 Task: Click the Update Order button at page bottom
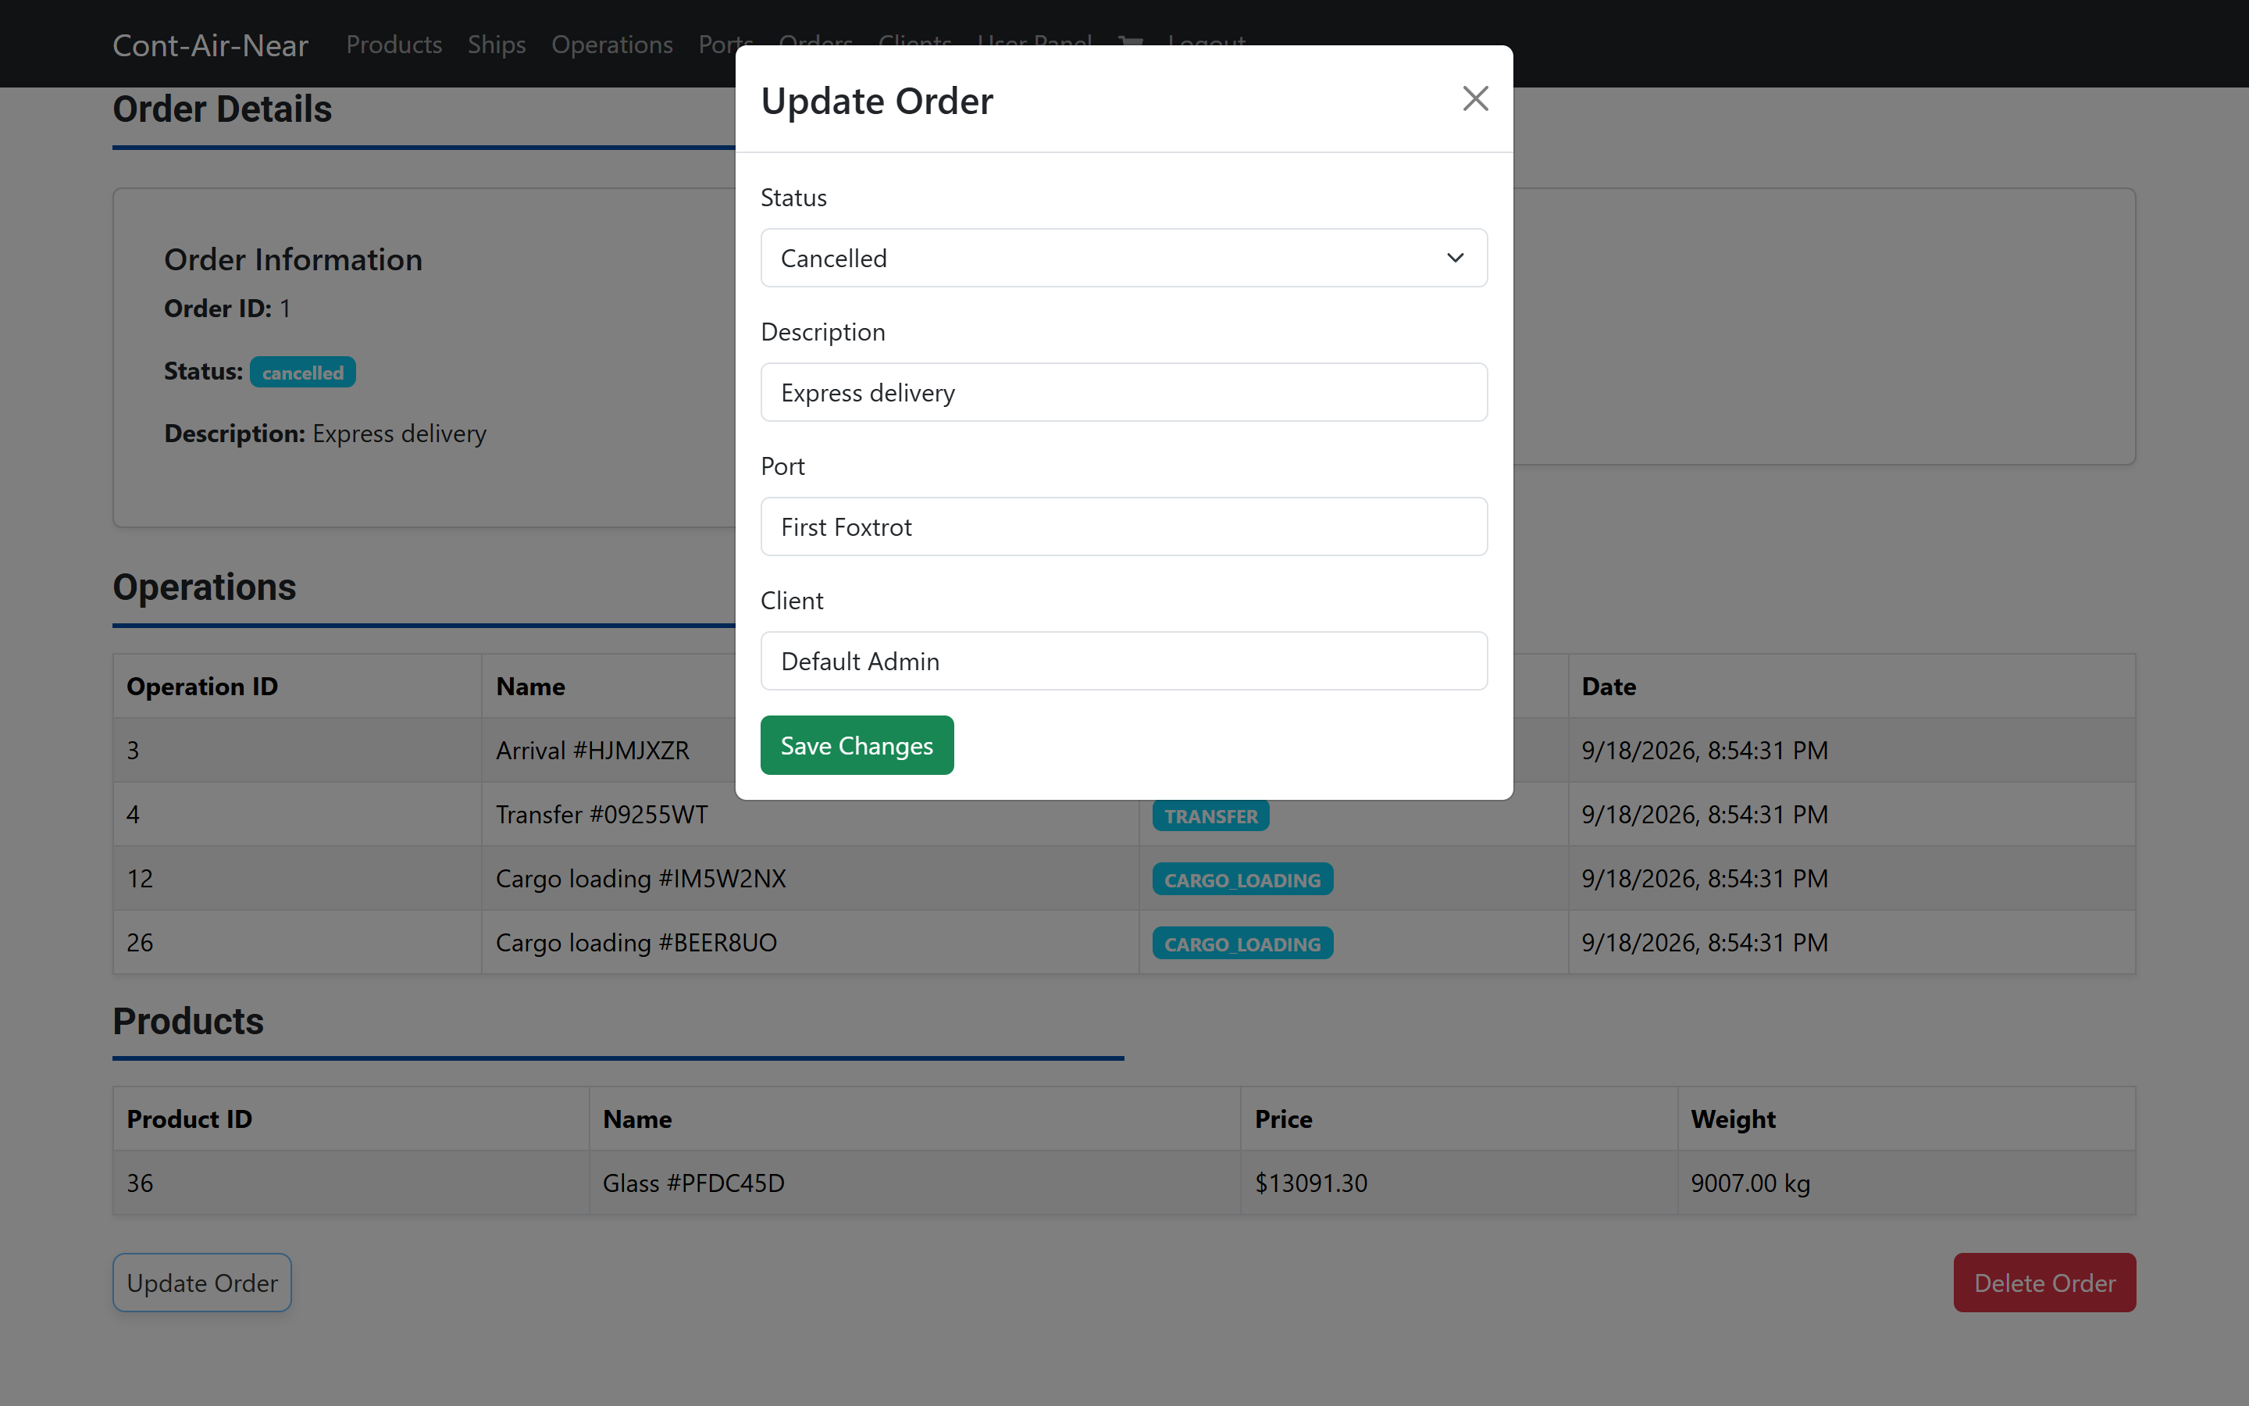point(201,1283)
